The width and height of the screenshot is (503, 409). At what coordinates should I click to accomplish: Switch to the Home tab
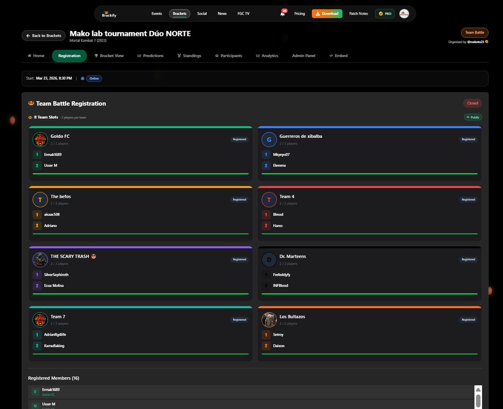coord(36,56)
